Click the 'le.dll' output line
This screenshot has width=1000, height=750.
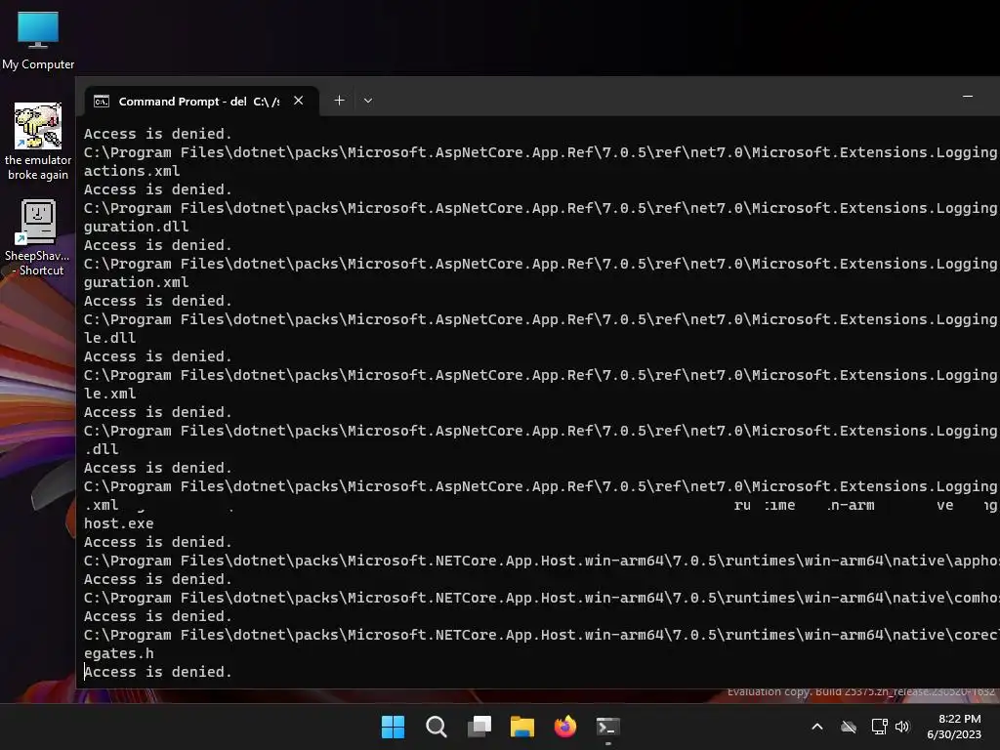coord(109,338)
